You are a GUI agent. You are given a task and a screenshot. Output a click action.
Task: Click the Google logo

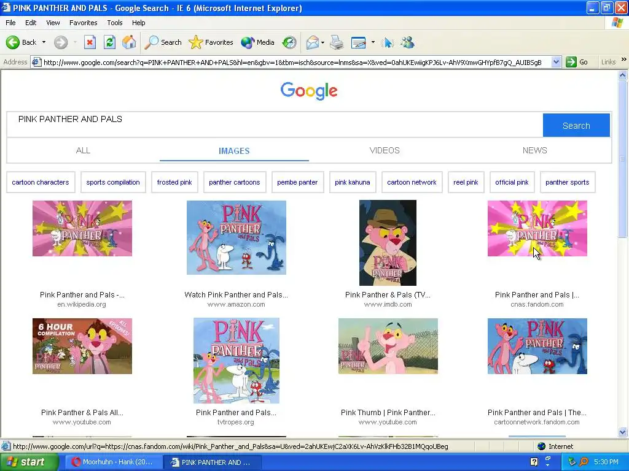tap(309, 91)
